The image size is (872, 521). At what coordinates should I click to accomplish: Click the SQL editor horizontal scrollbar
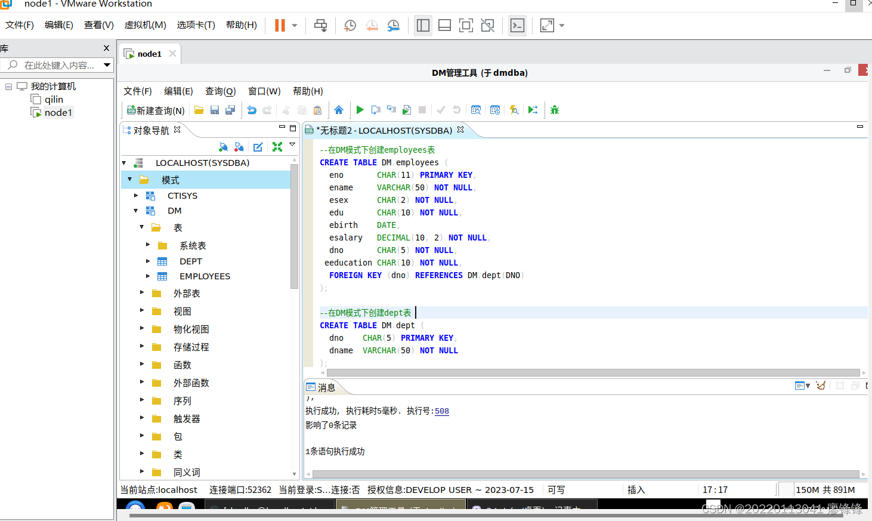593,372
